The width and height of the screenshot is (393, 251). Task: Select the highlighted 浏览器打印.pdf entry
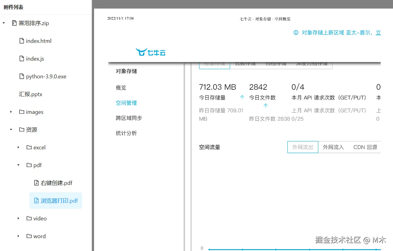[x=56, y=201]
